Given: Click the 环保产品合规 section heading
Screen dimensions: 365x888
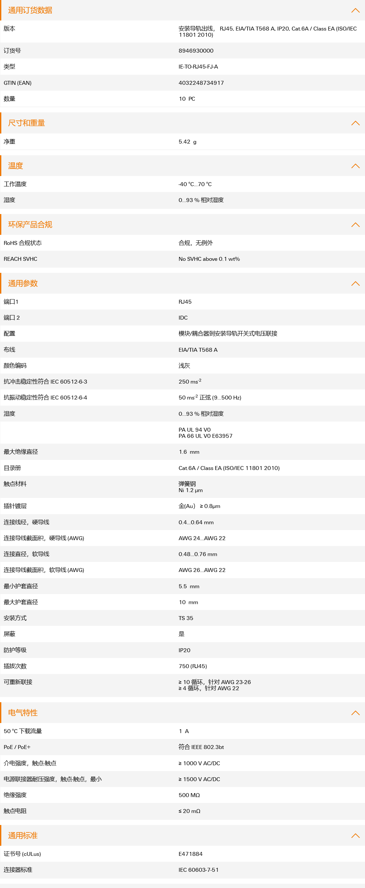Looking at the screenshot, I should tap(30, 225).
